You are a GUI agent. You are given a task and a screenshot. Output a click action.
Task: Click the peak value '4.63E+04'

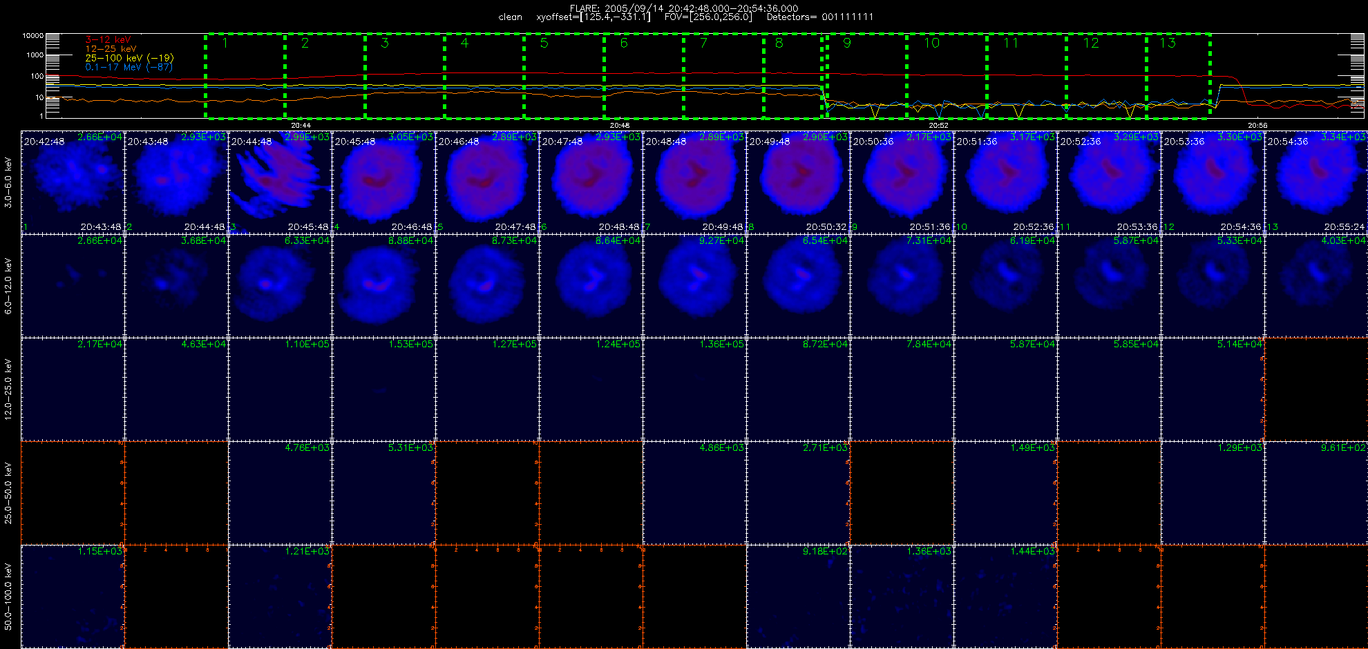coord(204,344)
